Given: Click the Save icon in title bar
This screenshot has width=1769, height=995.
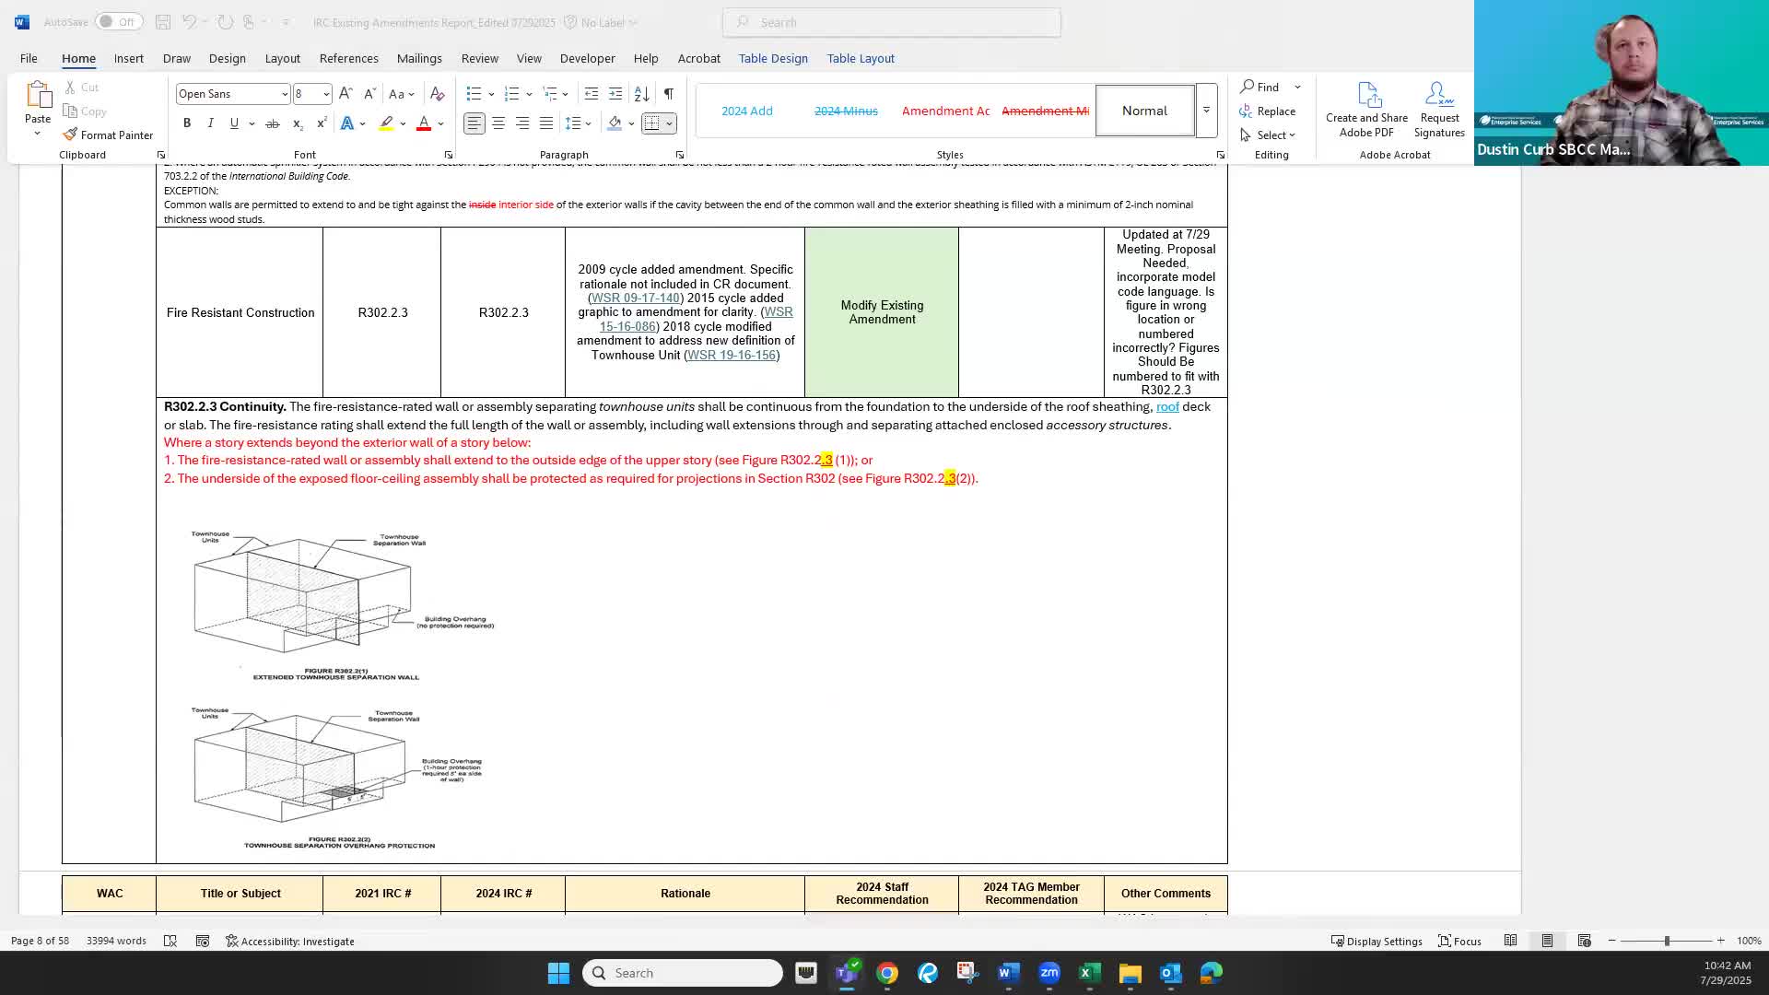Looking at the screenshot, I should tap(163, 22).
